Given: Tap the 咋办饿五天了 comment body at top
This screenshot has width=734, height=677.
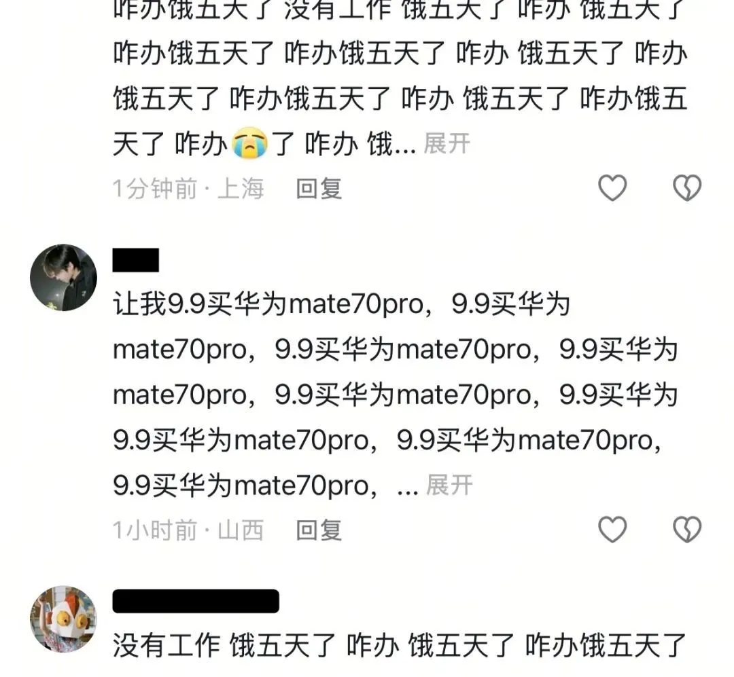Looking at the screenshot, I should (400, 77).
